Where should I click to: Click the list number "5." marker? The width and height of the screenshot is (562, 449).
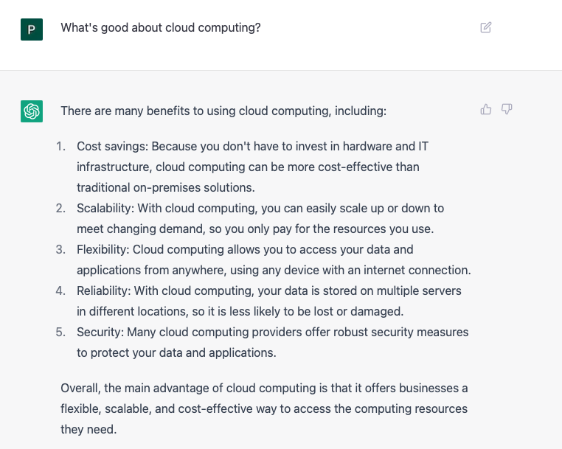pyautogui.click(x=60, y=332)
